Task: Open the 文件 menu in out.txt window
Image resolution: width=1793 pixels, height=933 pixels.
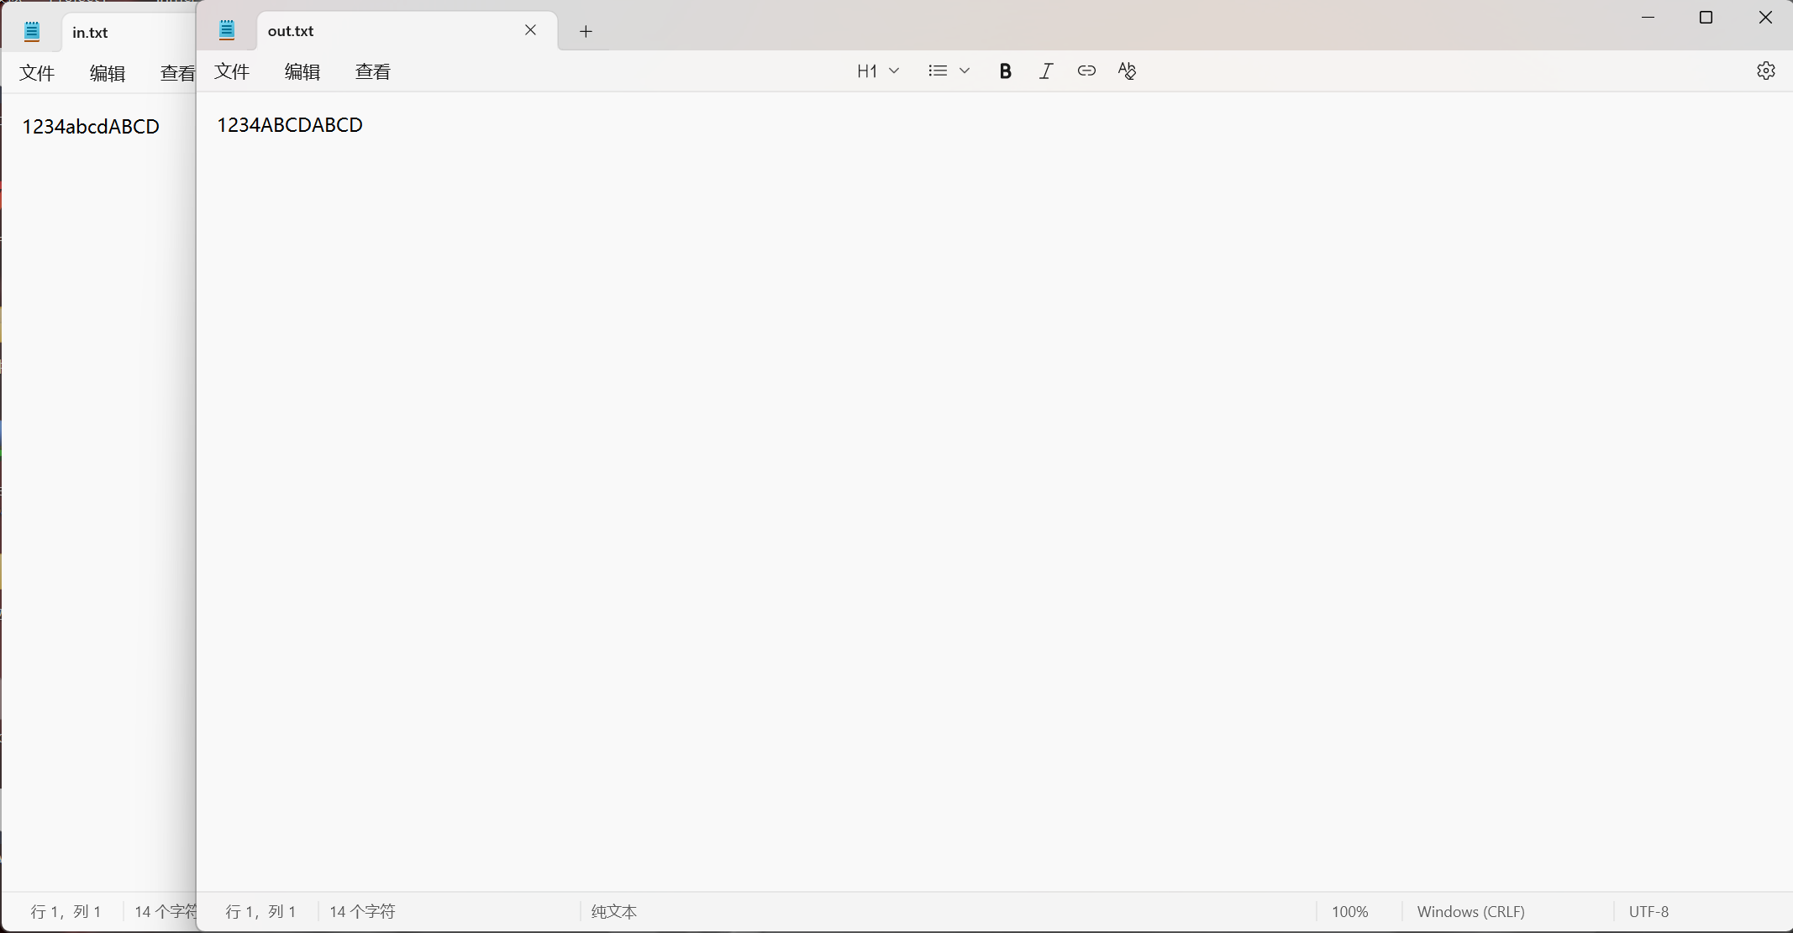Action: tap(232, 71)
